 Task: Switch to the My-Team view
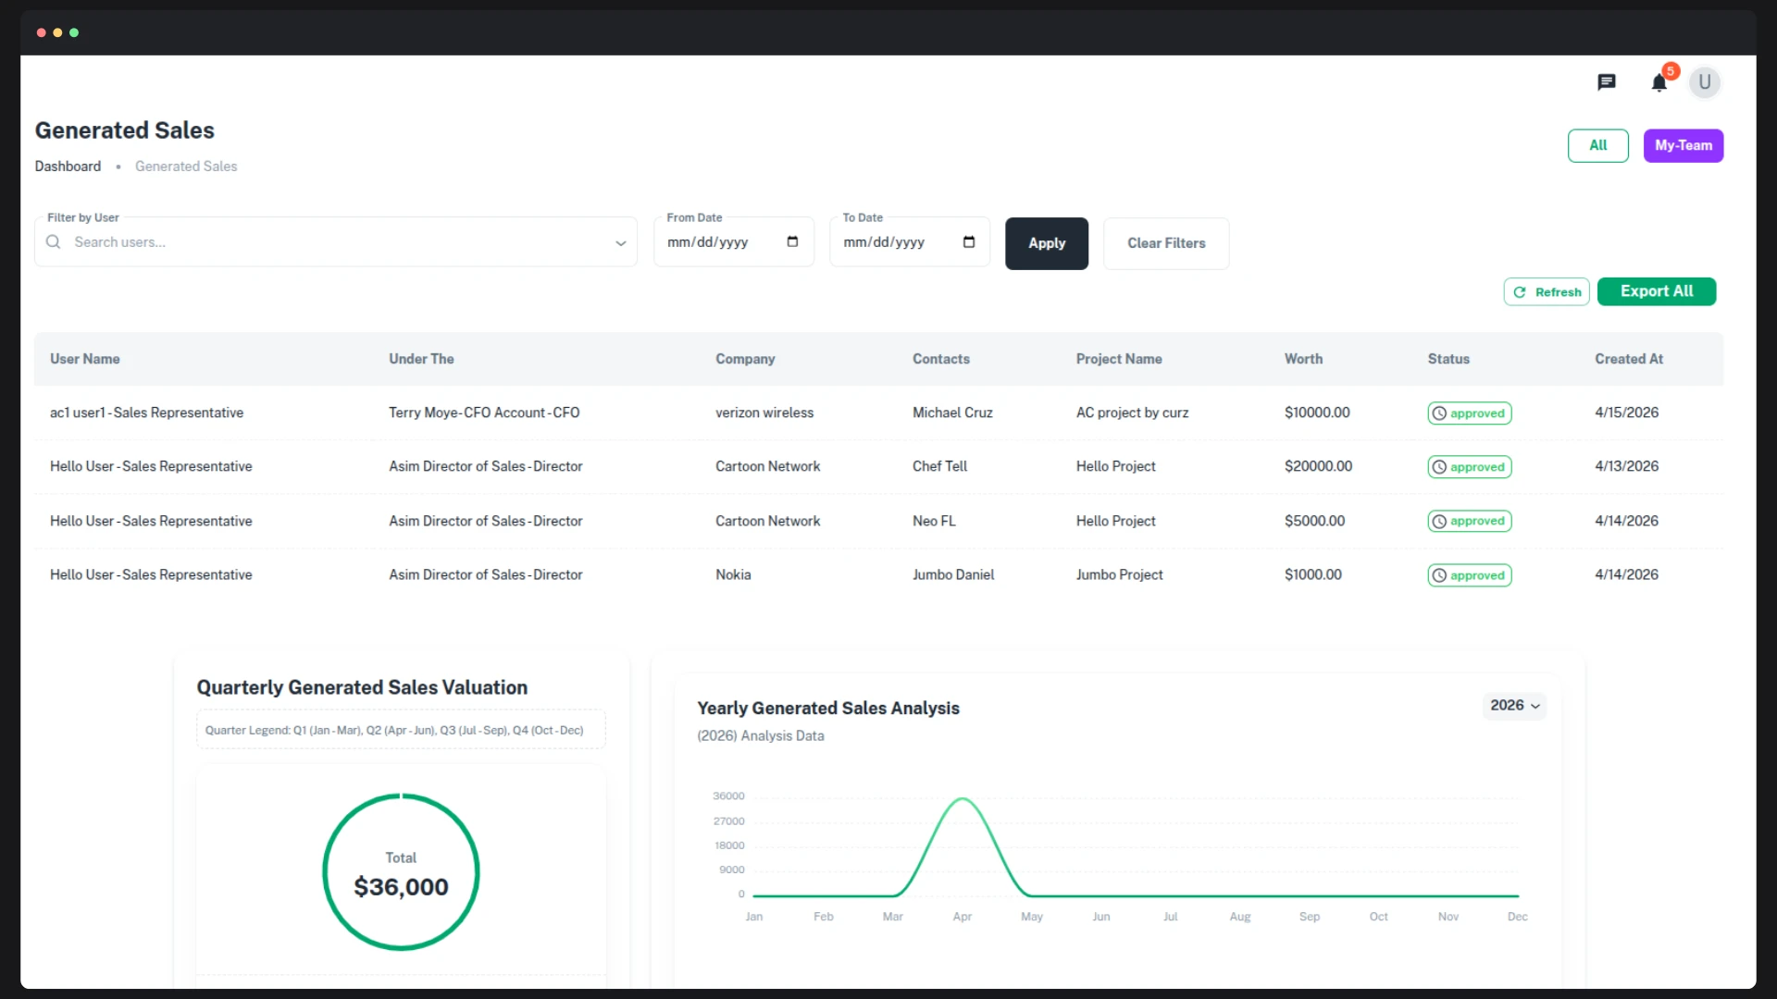[x=1683, y=145]
